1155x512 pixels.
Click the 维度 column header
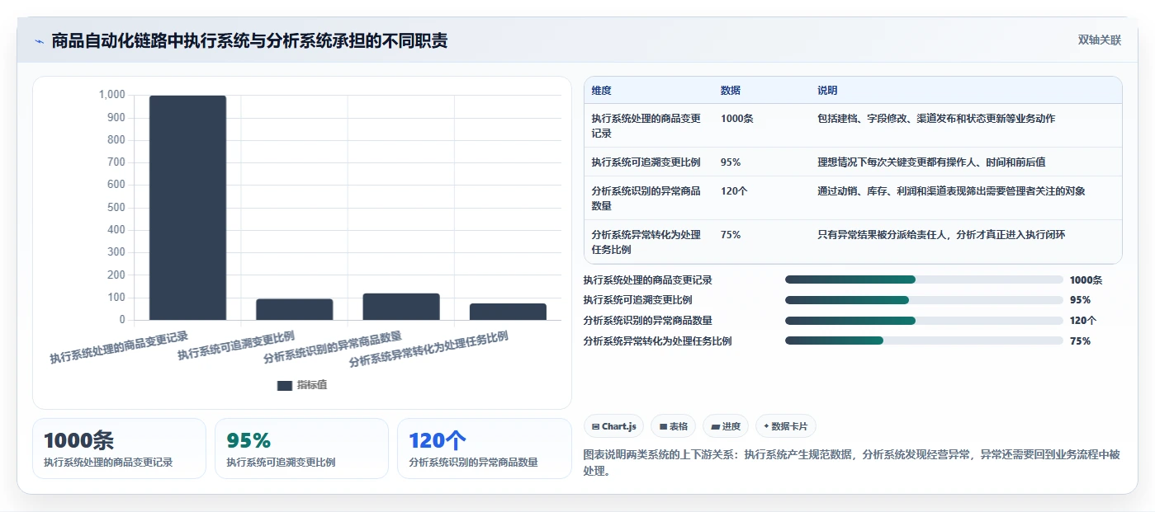[x=602, y=91]
